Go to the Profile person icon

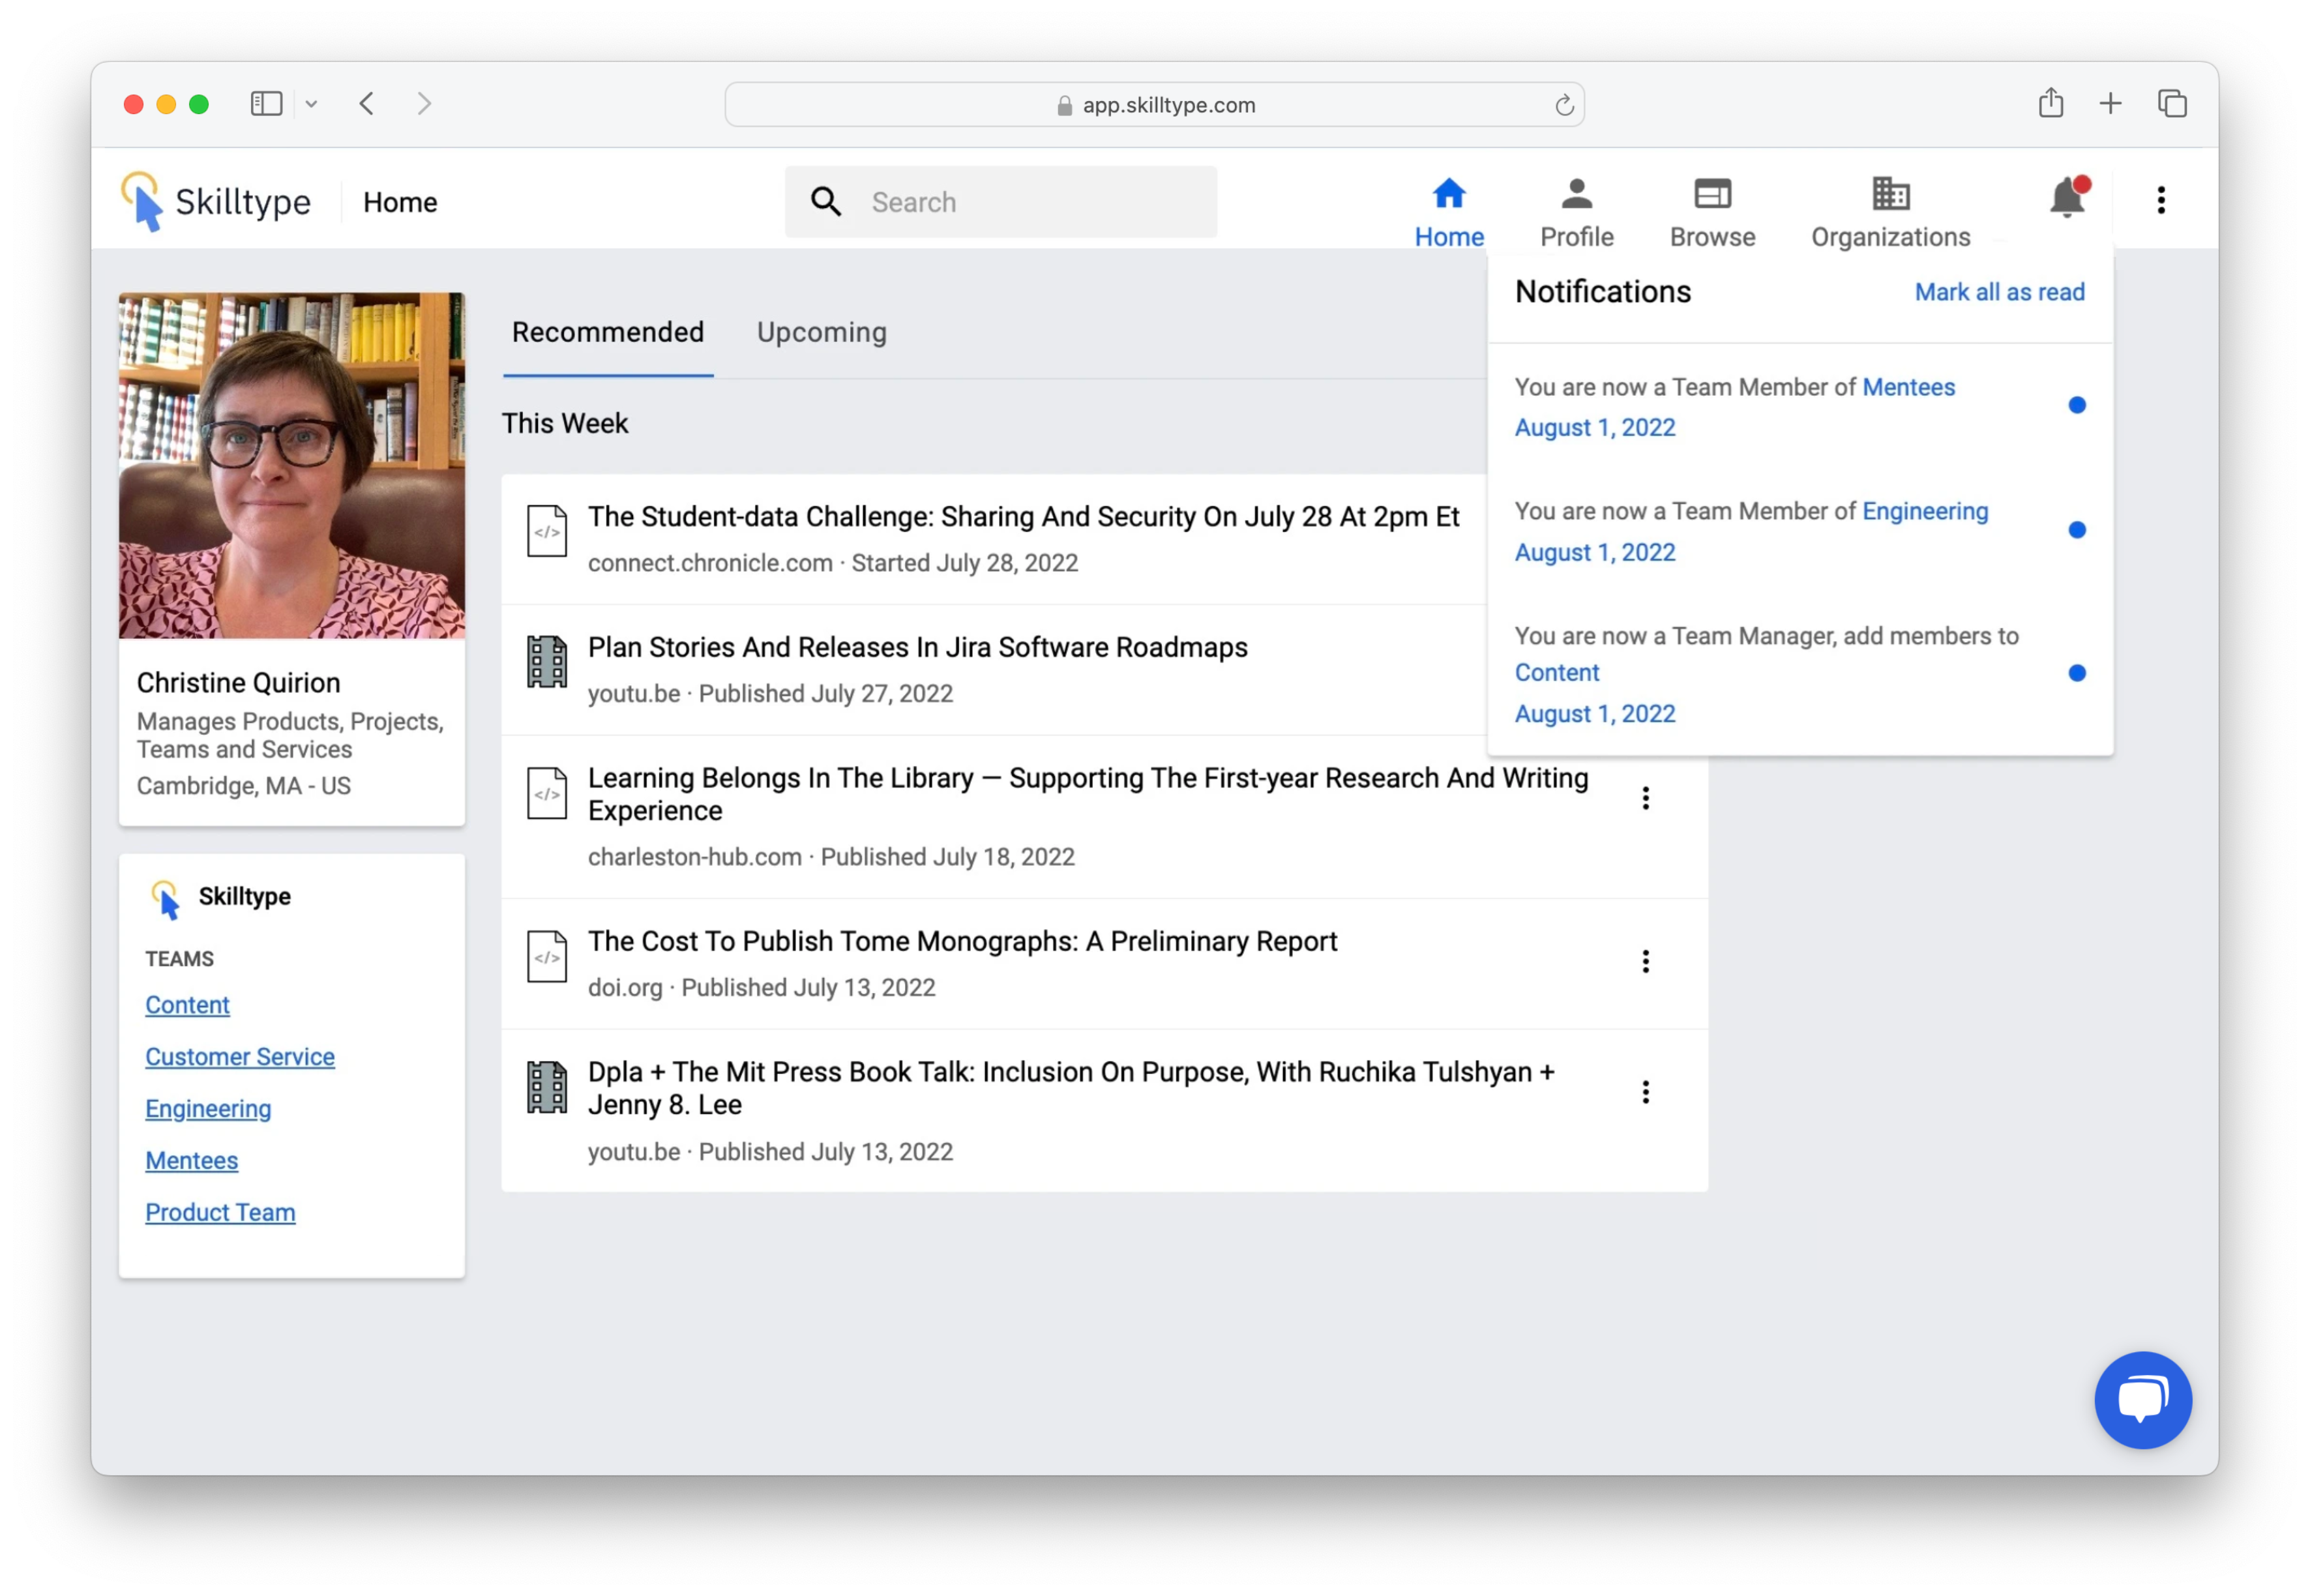[1576, 194]
